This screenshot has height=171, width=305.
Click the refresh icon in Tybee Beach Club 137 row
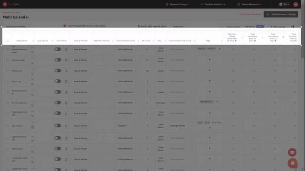66,114
